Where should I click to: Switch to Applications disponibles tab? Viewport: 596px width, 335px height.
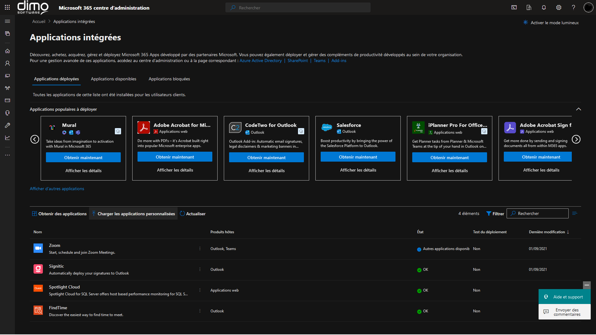tap(113, 79)
